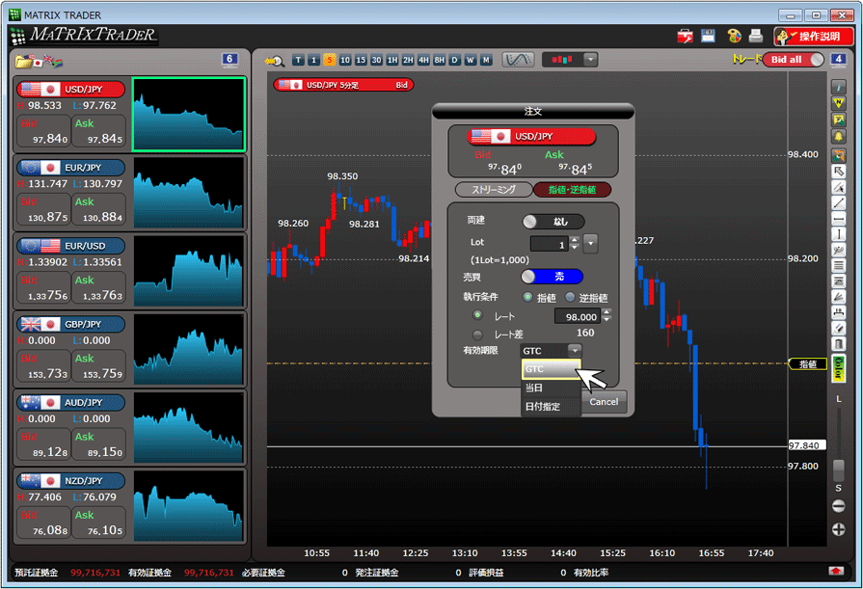This screenshot has height=589, width=863.
Task: Increase the Lot value with up arrow
Action: tap(575, 239)
